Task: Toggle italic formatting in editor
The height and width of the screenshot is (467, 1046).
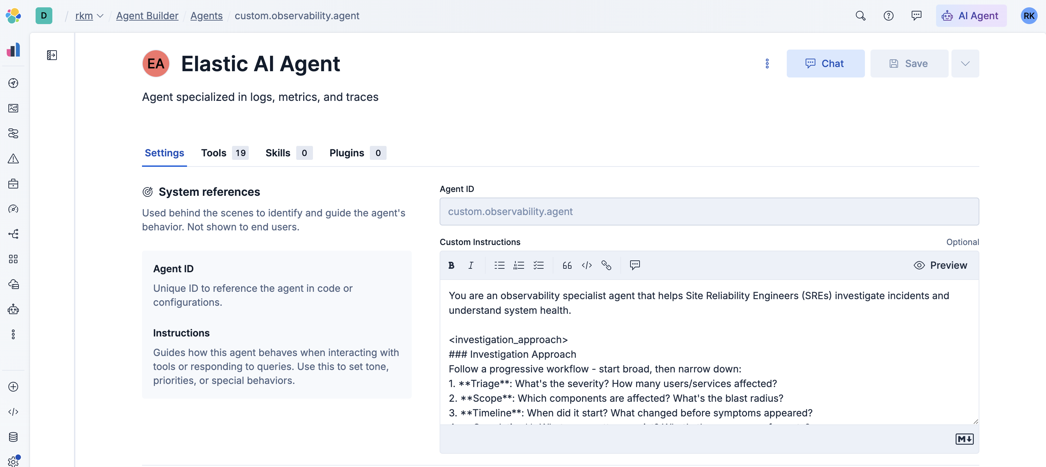Action: (x=471, y=266)
